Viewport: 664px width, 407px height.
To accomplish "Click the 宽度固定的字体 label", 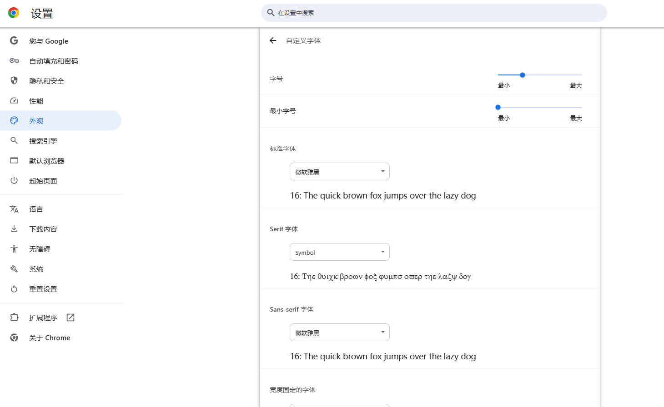I will [292, 390].
